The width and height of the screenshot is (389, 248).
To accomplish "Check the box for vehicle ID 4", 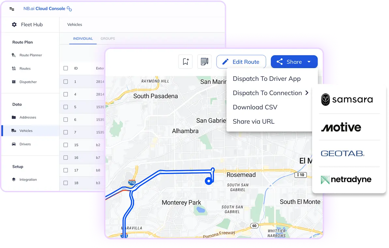I will click(66, 94).
